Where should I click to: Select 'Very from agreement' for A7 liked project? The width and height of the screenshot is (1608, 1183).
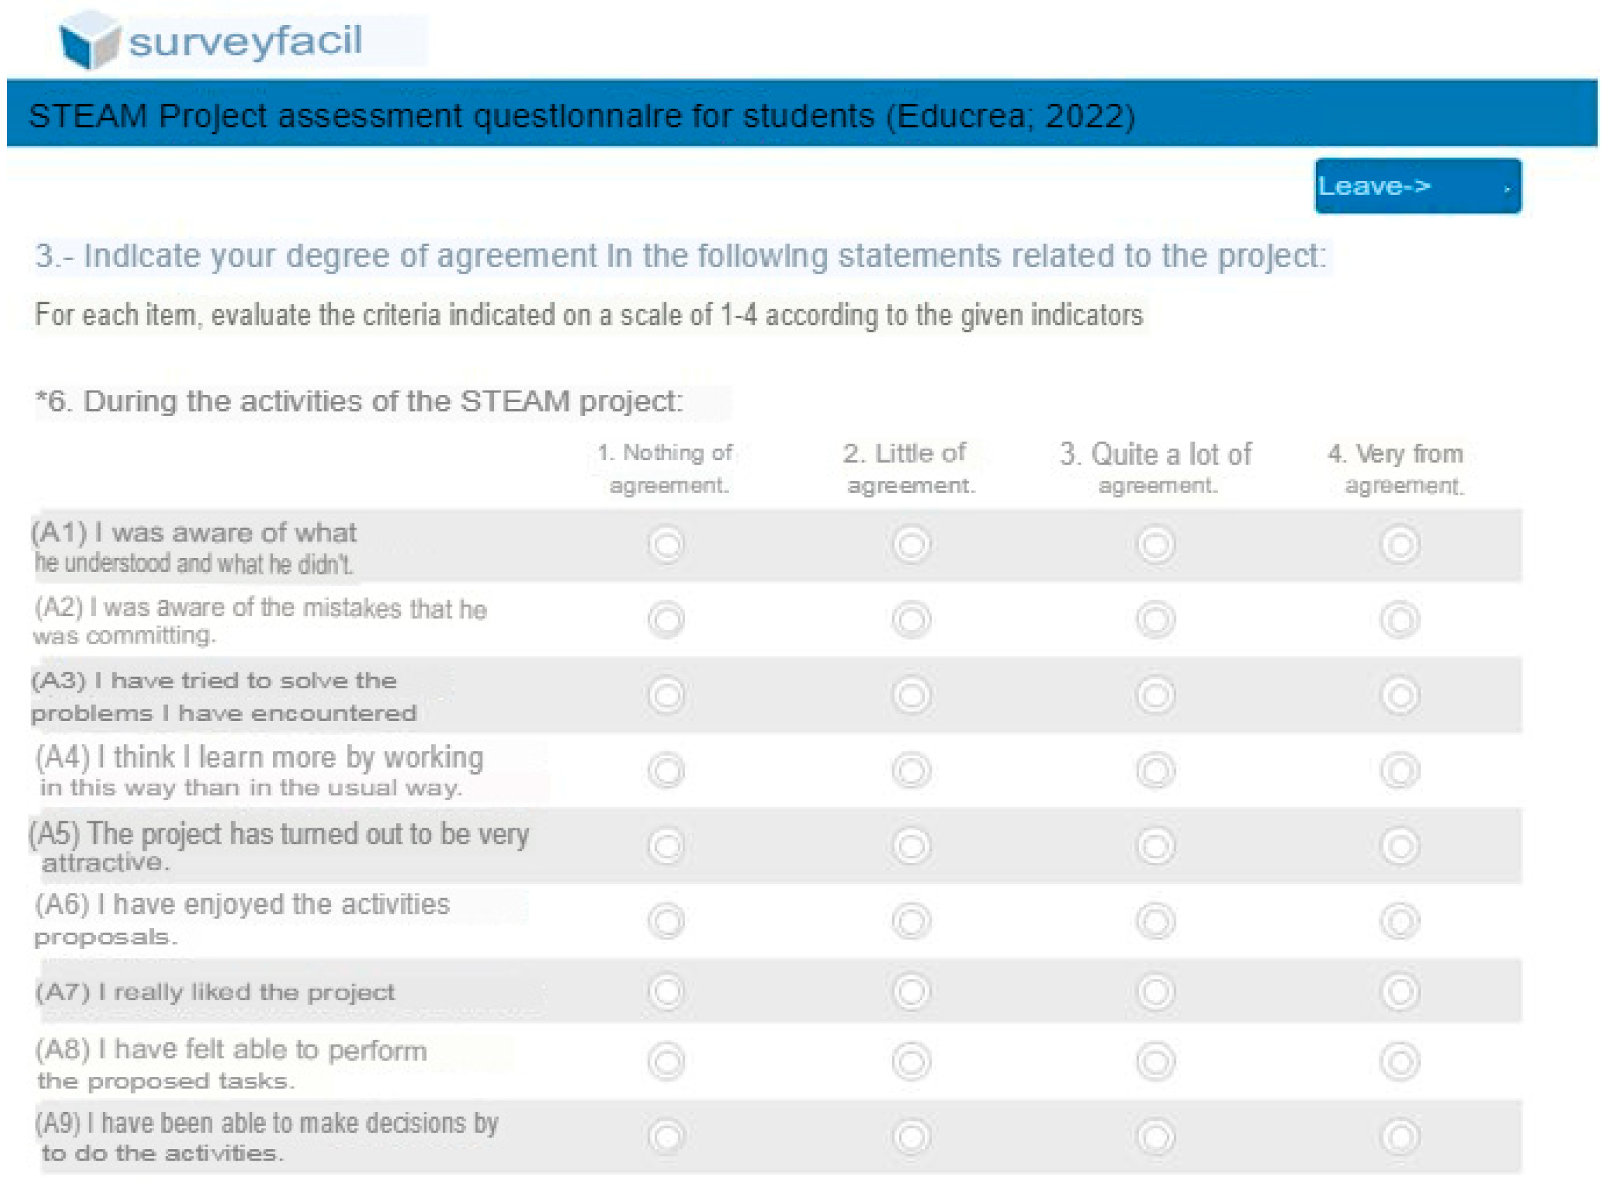click(x=1400, y=992)
